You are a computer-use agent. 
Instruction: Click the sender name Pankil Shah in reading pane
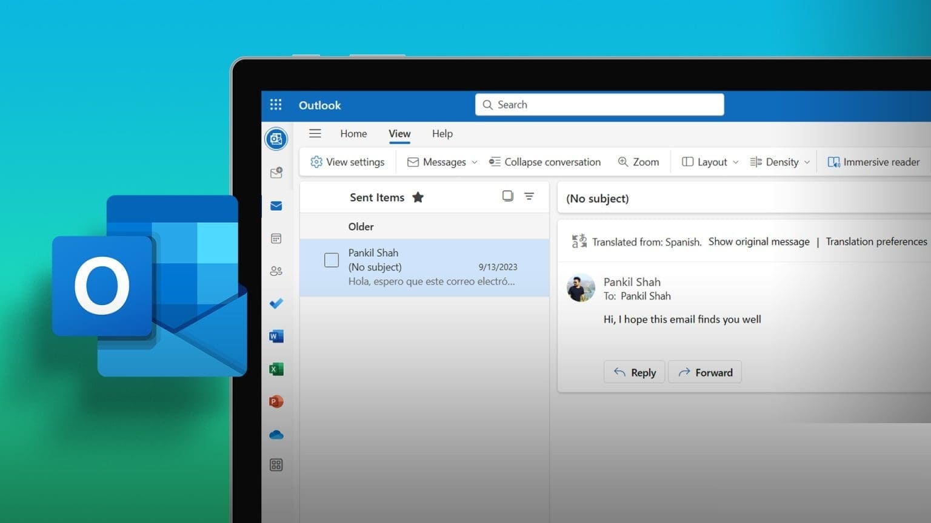click(x=632, y=282)
